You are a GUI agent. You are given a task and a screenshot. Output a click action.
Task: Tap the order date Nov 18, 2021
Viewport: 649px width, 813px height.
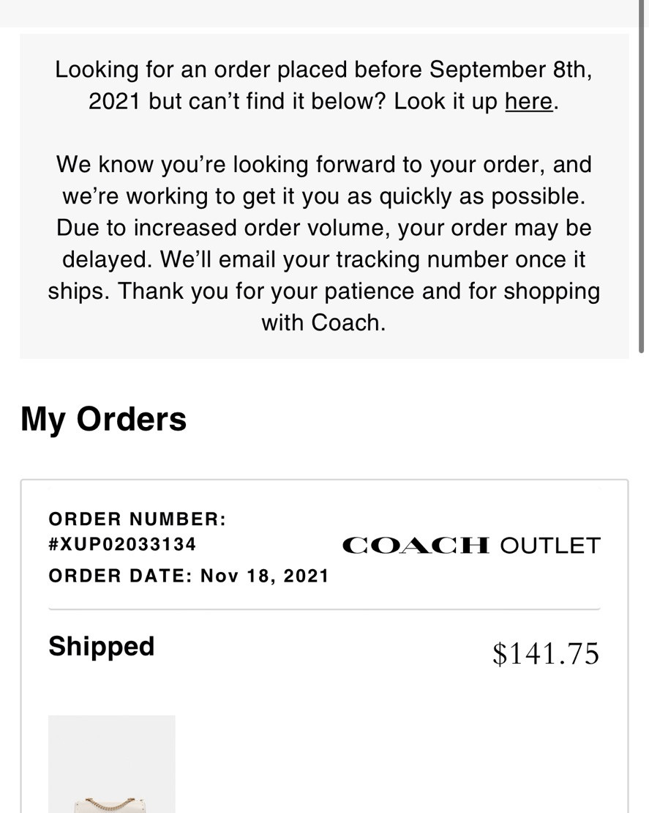point(265,576)
